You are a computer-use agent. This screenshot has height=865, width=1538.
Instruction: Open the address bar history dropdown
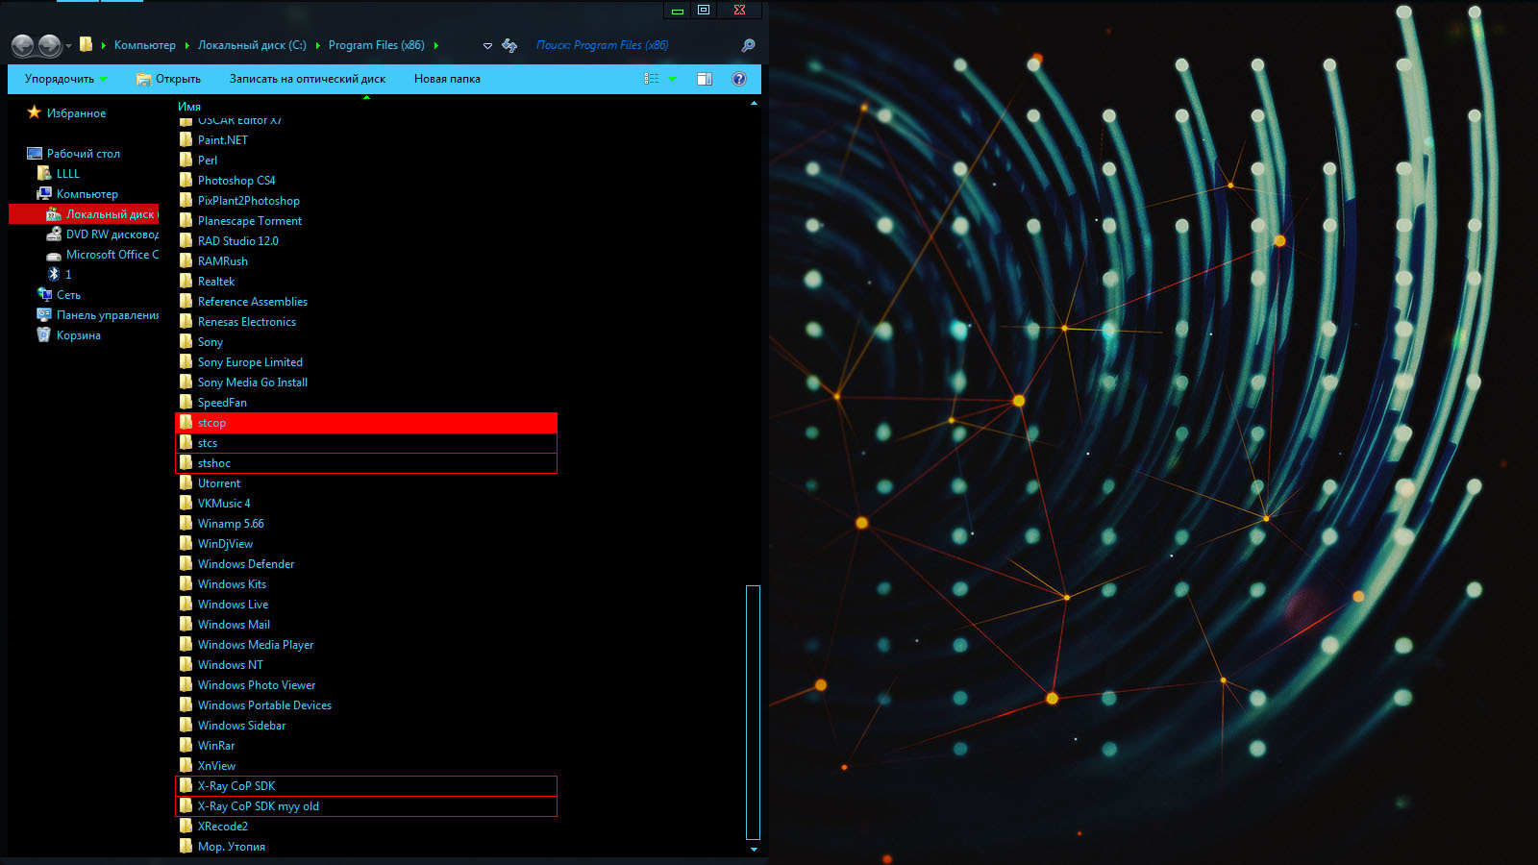[x=487, y=45]
